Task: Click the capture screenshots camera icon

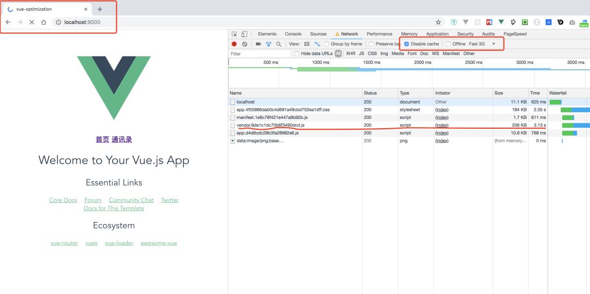Action: pos(258,44)
